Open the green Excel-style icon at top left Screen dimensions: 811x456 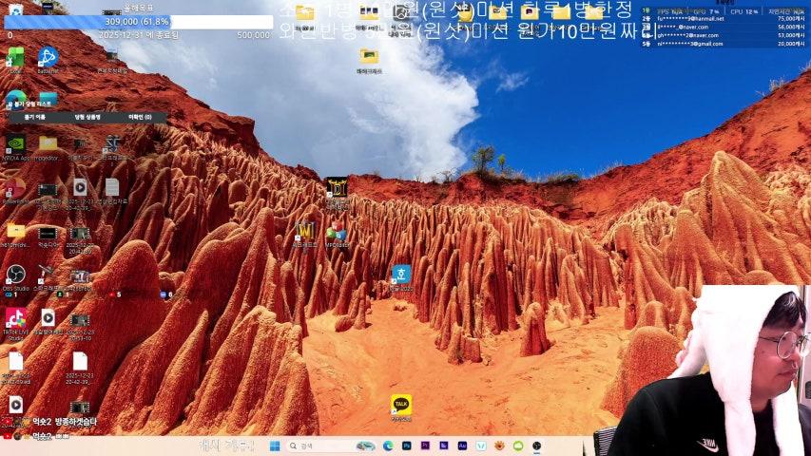coord(15,57)
